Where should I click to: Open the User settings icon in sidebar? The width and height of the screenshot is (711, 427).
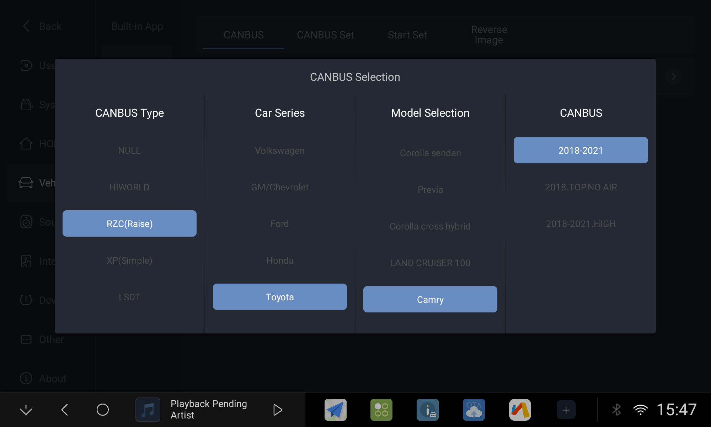[x=26, y=65]
